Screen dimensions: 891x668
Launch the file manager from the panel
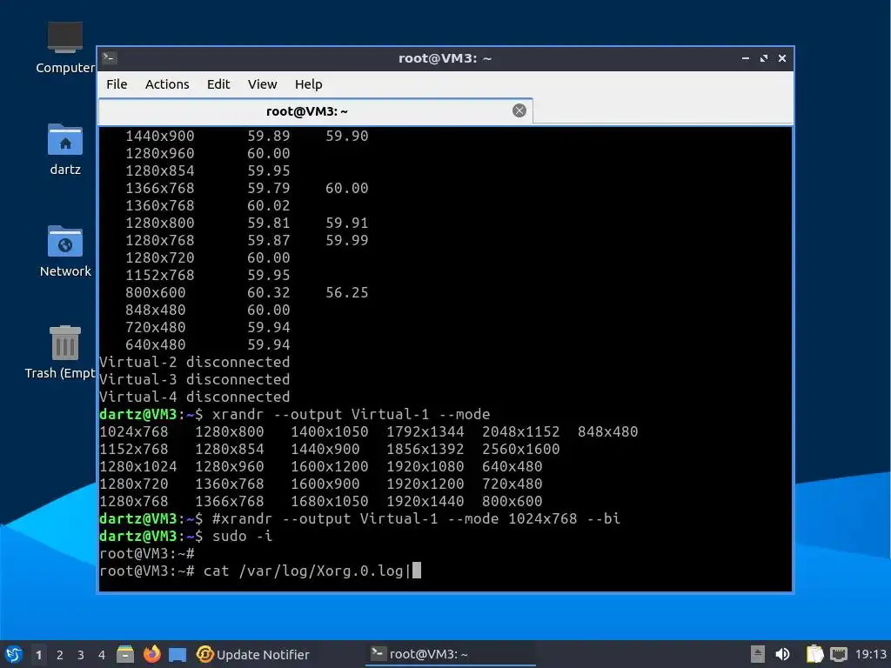point(125,654)
